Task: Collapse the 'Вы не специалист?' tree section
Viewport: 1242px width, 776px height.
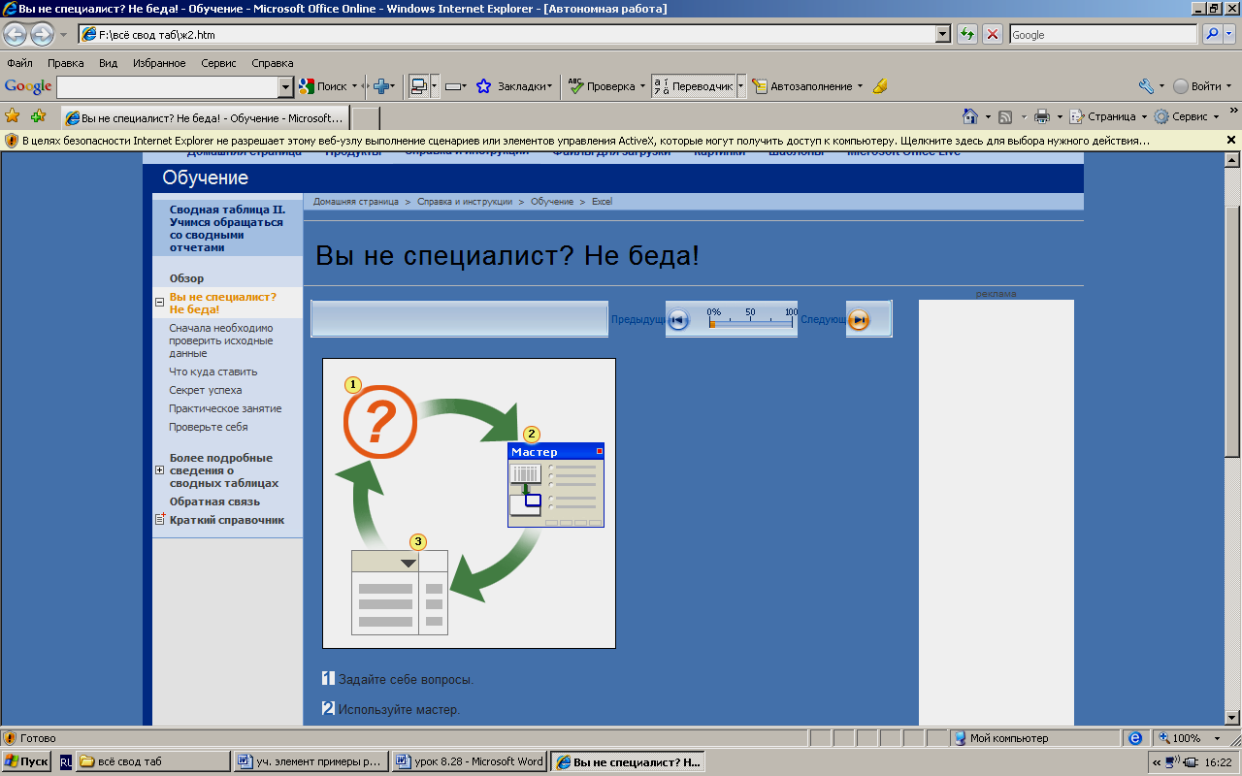Action: pyautogui.click(x=160, y=303)
